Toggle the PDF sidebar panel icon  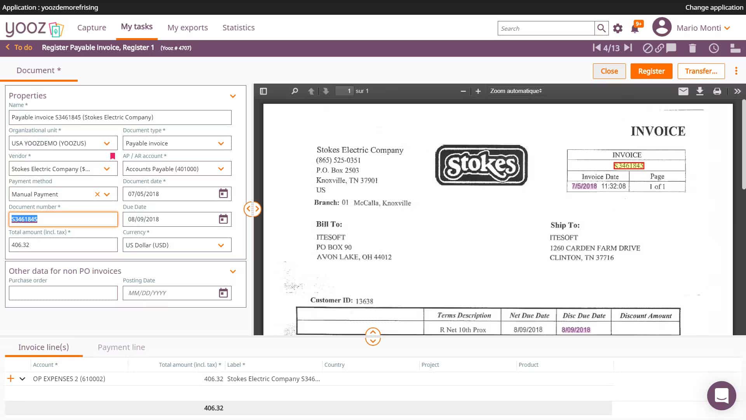263,91
